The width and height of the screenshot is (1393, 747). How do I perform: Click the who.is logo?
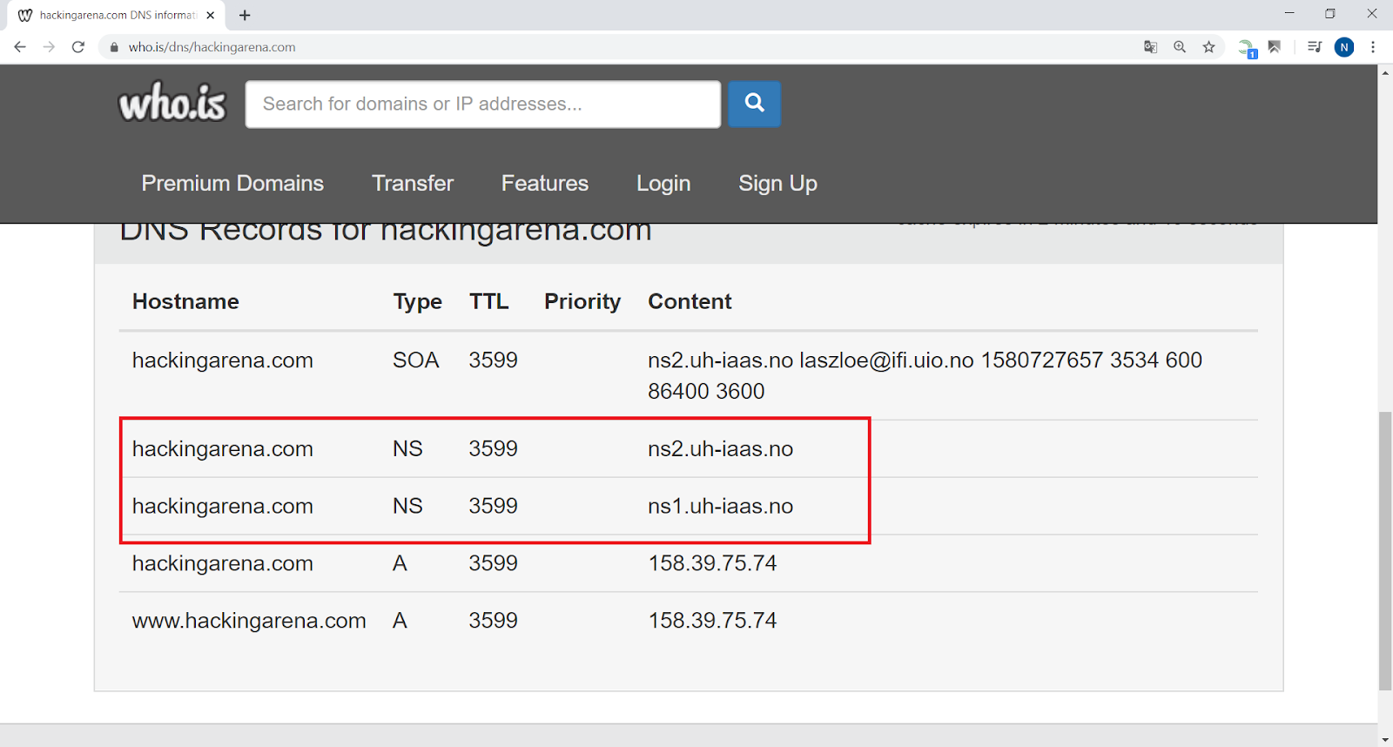click(x=172, y=102)
